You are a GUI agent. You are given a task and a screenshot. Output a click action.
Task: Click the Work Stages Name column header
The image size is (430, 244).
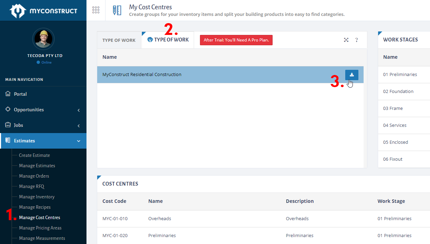tap(390, 57)
